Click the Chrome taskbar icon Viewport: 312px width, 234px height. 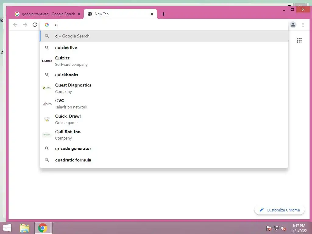43,228
